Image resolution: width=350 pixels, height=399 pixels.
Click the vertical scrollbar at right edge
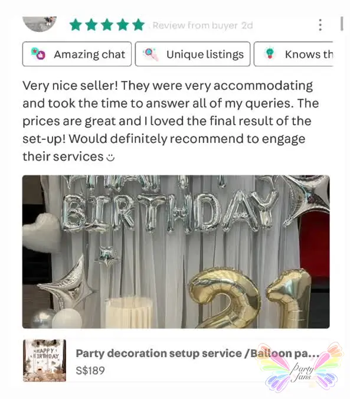click(x=342, y=24)
